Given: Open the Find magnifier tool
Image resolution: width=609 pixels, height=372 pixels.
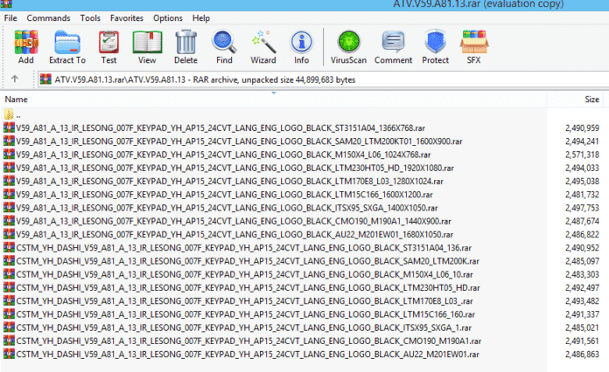Looking at the screenshot, I should 224,45.
